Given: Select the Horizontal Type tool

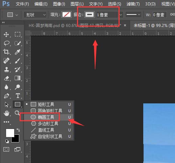Looking at the screenshot, I should tap(18, 96).
